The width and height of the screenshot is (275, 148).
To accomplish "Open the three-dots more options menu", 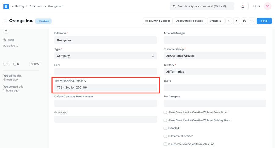I will (252, 21).
